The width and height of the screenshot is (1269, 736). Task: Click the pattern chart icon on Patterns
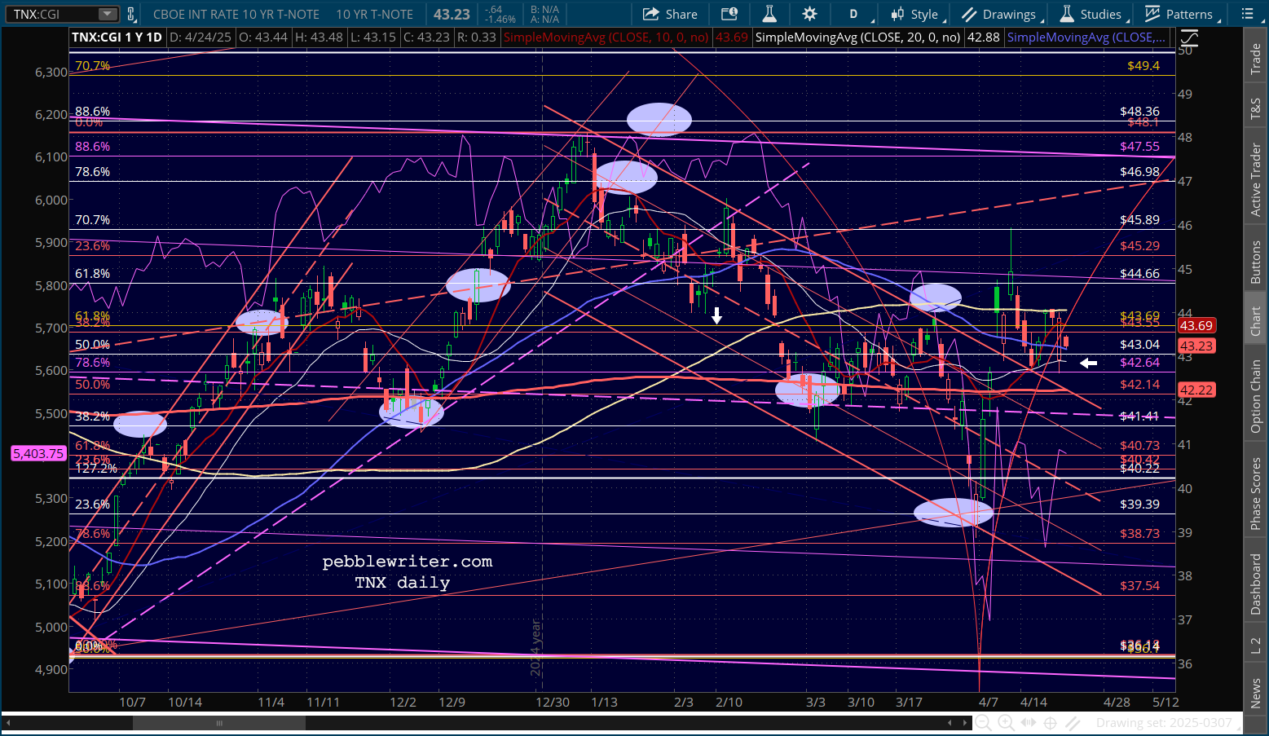pyautogui.click(x=1152, y=14)
